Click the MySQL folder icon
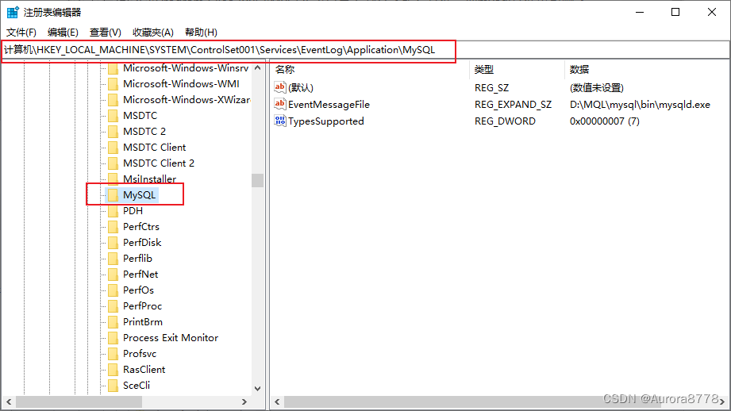This screenshot has height=411, width=731. [113, 195]
